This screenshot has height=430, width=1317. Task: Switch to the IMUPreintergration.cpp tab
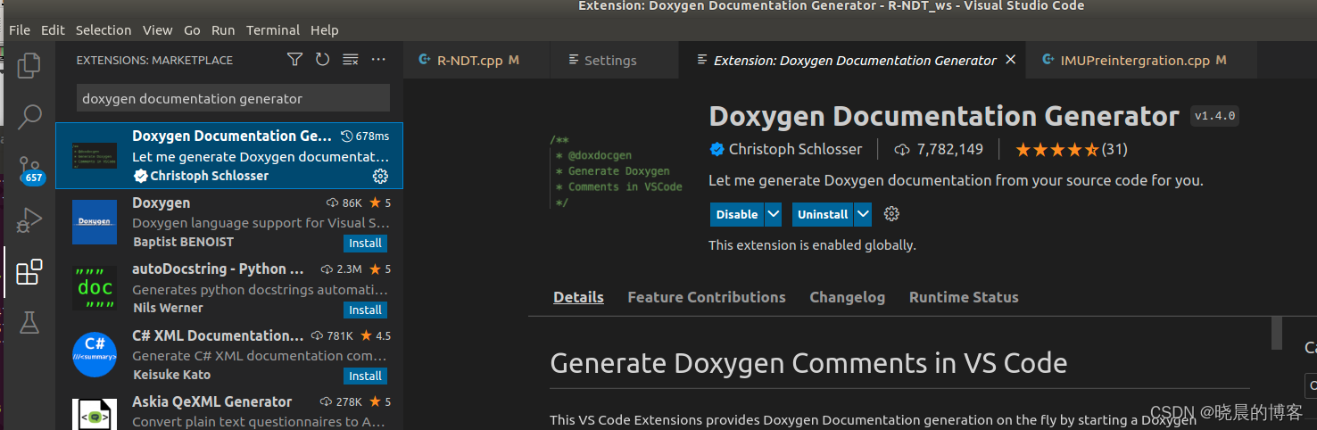[x=1142, y=60]
